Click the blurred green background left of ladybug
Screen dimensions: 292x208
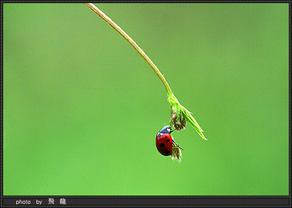78,140
